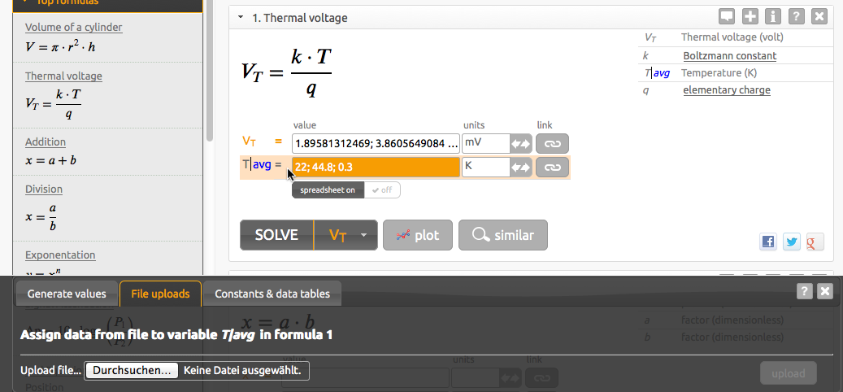Click the upload button

(x=789, y=373)
